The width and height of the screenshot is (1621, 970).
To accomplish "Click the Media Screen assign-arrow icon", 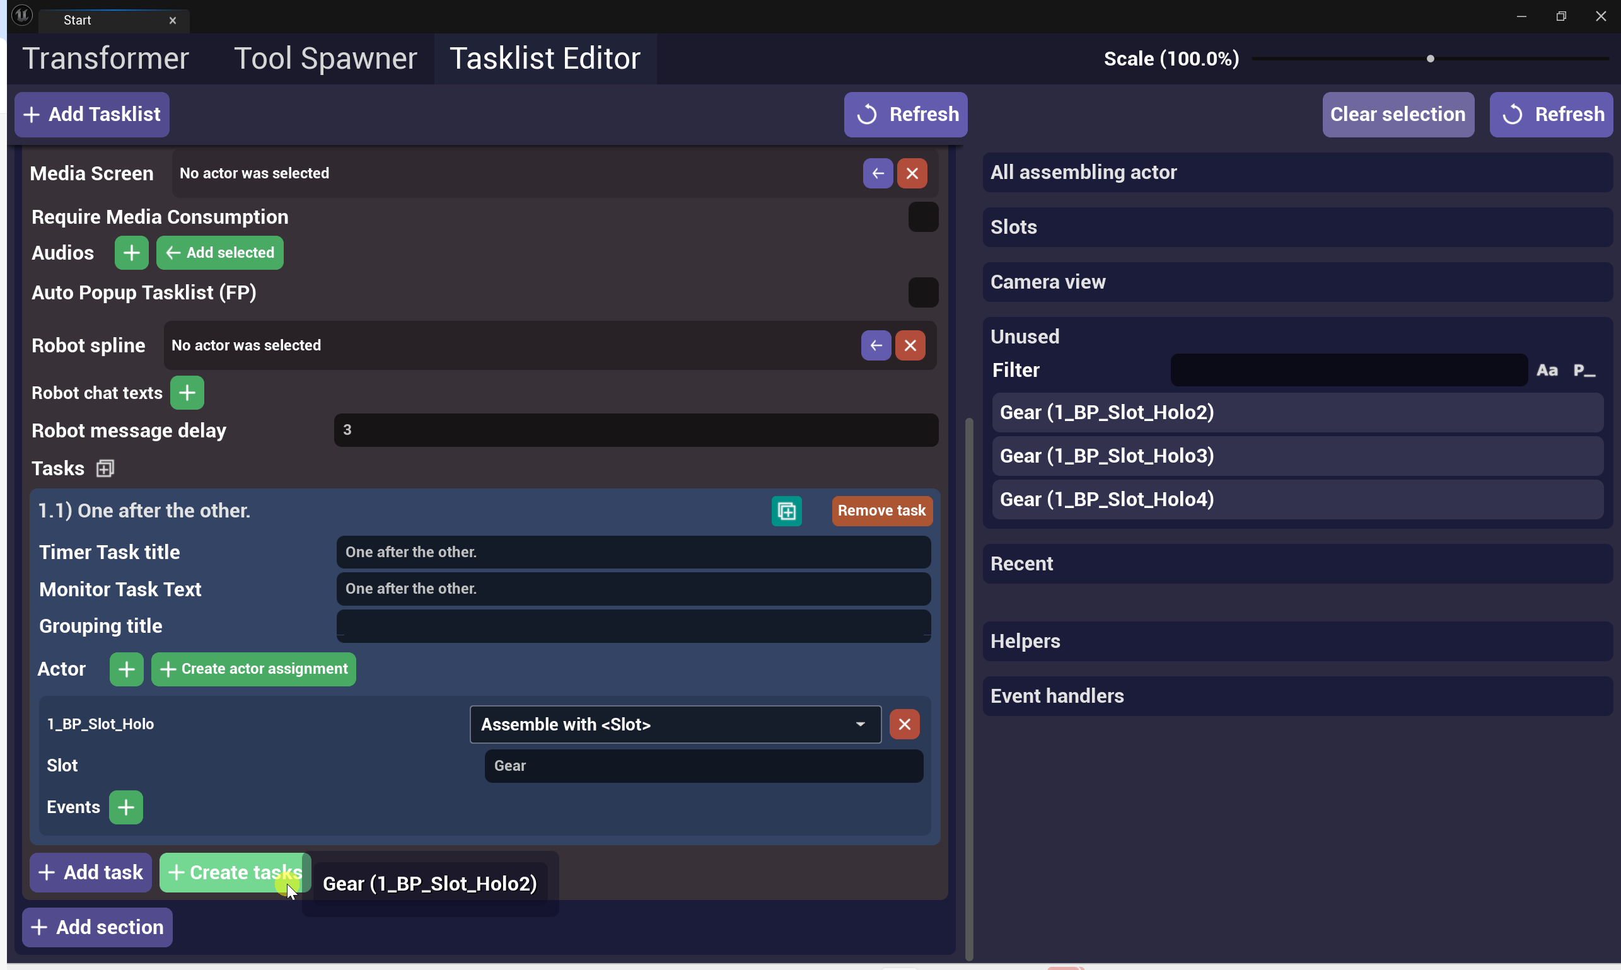I will pos(878,173).
